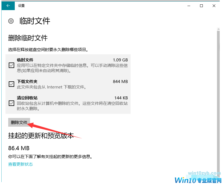Close the 设置 window

215,6
